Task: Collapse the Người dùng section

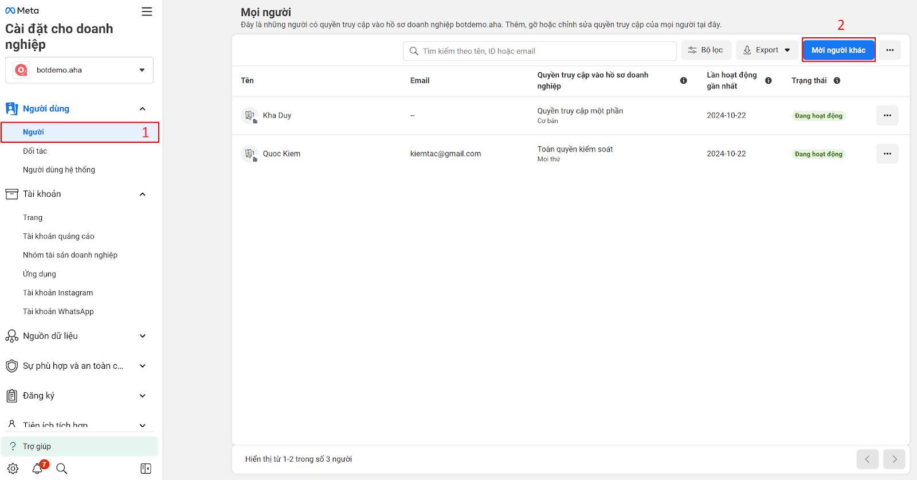Action: click(143, 109)
